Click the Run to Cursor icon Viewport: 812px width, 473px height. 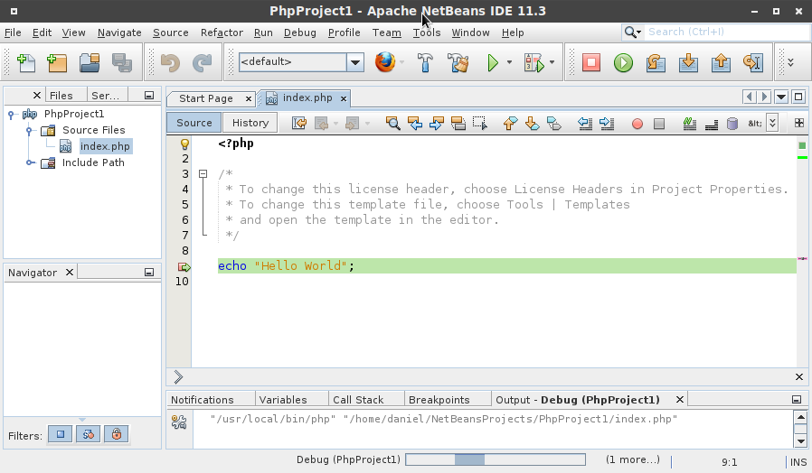click(x=753, y=63)
